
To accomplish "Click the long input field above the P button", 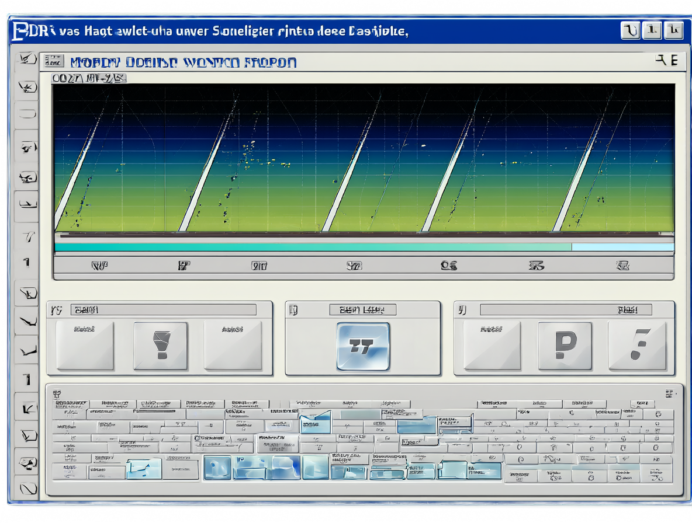I will (x=566, y=310).
